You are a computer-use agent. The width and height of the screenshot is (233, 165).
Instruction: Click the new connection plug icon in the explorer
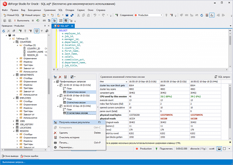(x=20, y=31)
